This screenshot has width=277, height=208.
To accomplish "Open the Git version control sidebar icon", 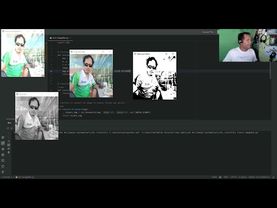I will (x=3, y=172).
